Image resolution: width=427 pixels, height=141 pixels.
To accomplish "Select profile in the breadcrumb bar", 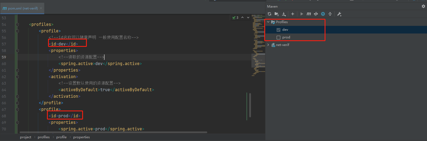I will coord(61,137).
